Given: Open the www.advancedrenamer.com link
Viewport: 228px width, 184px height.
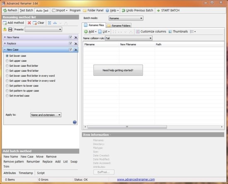Looking at the screenshot, I should tap(136, 179).
